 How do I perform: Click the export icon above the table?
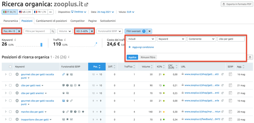pyautogui.click(x=250, y=57)
